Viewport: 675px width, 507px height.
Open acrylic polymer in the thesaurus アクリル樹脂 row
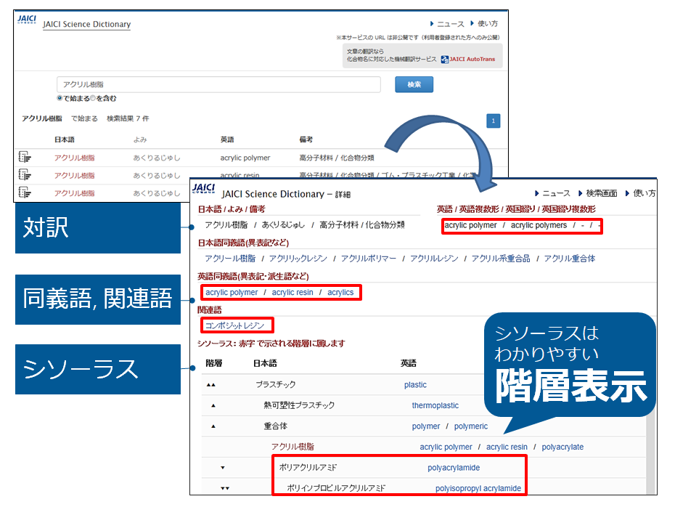click(x=446, y=447)
